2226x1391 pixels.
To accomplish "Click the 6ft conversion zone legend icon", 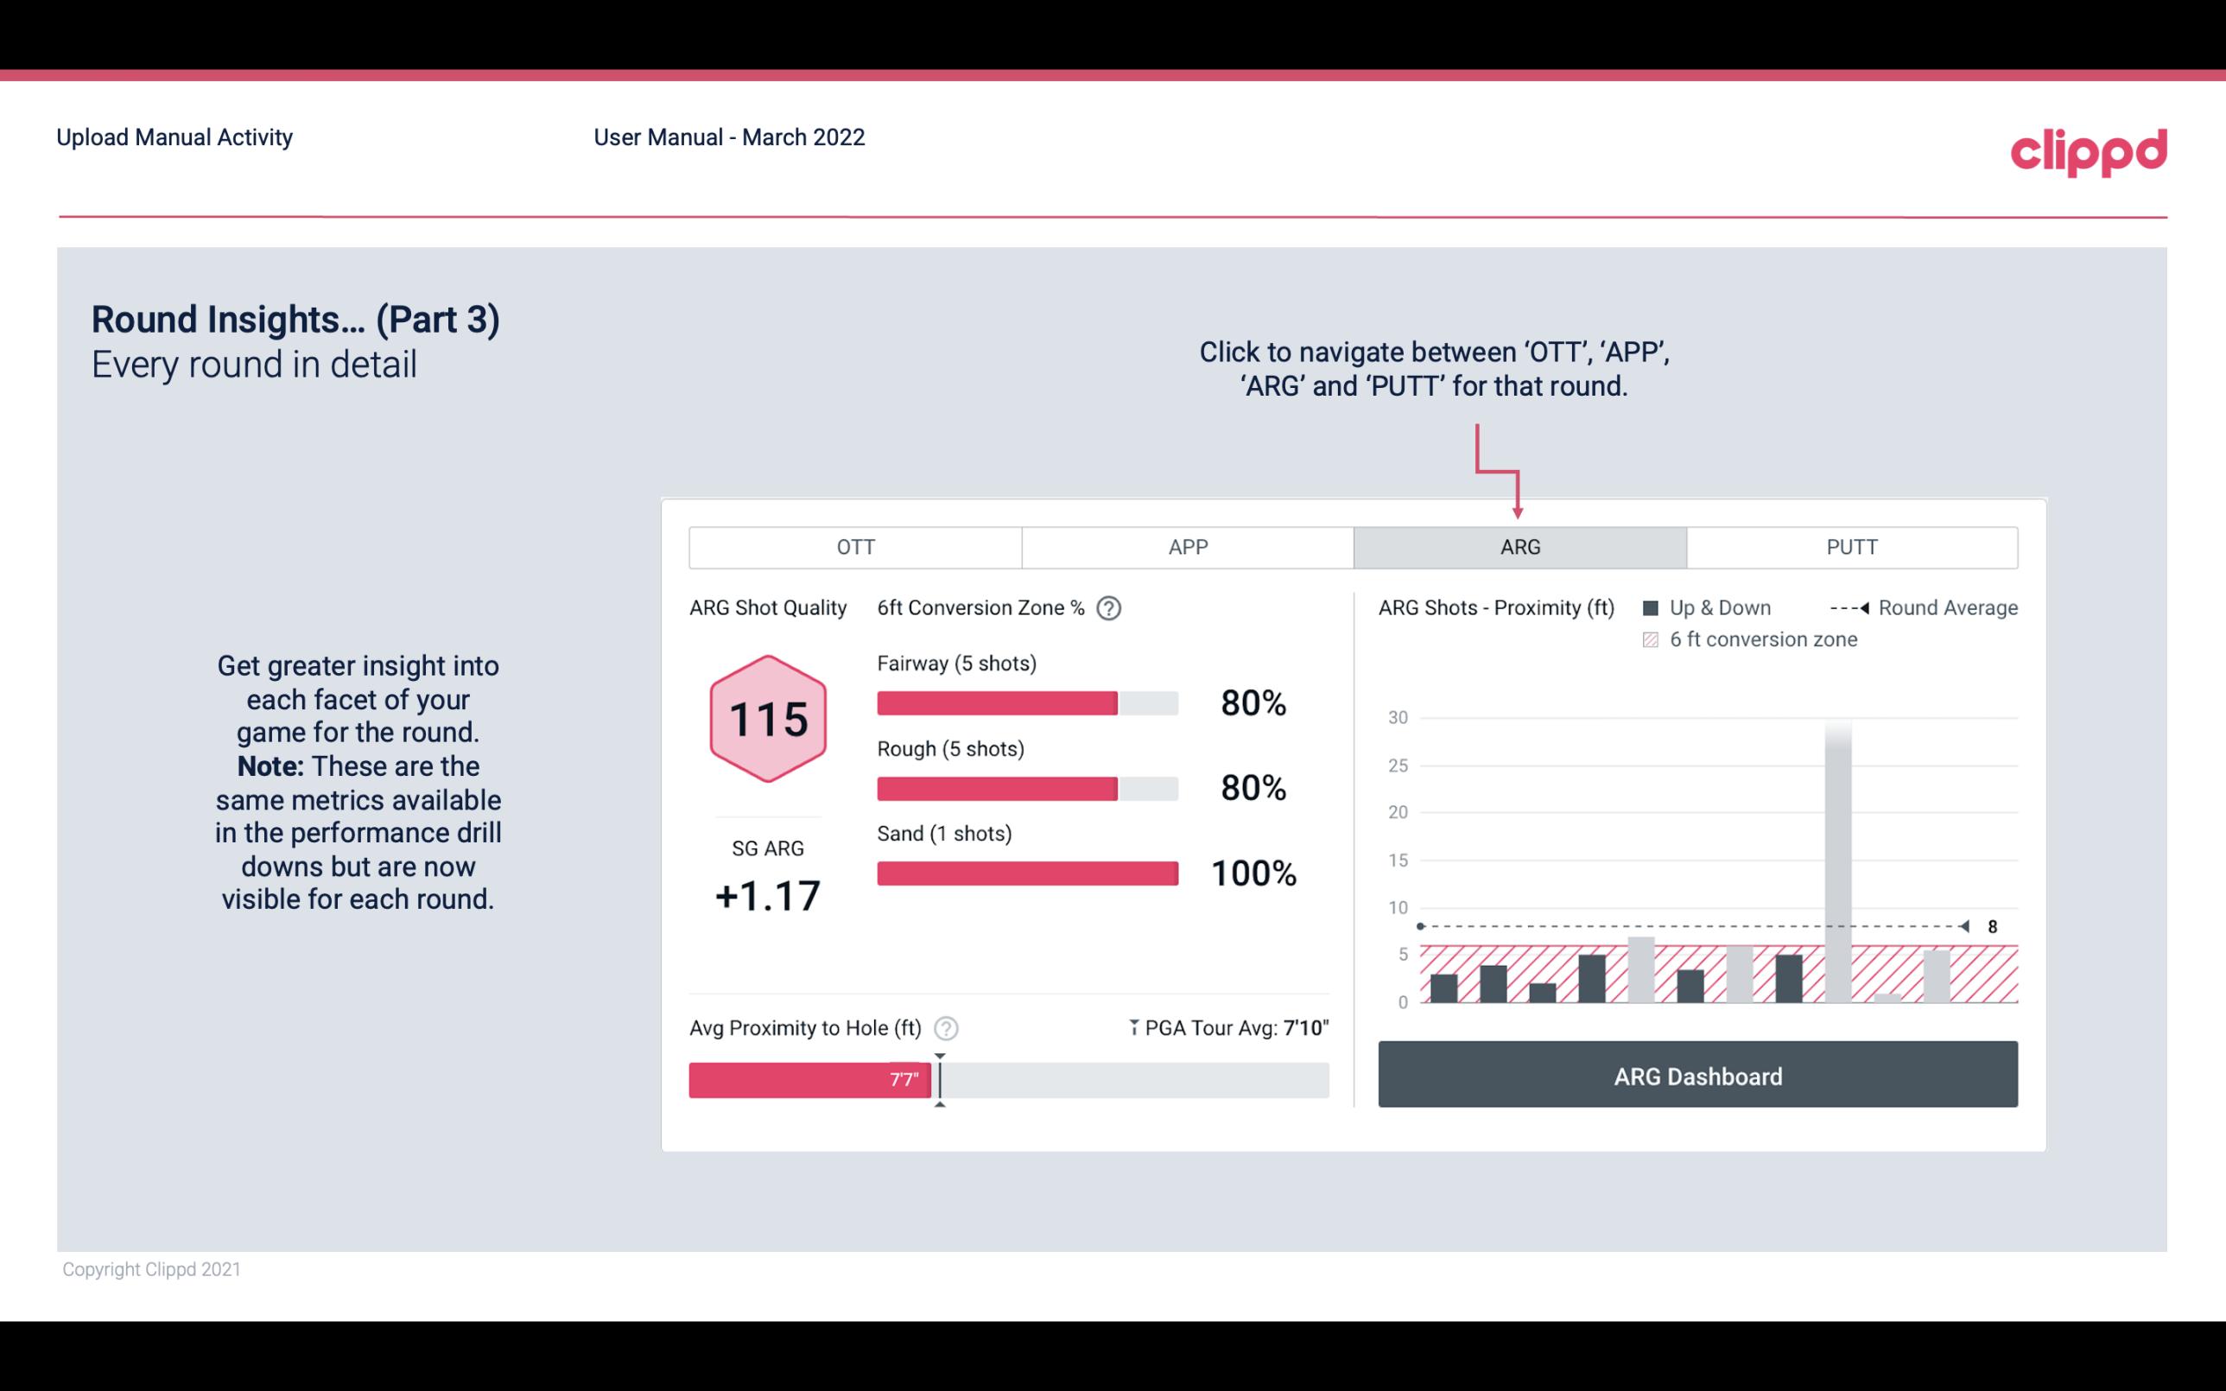I will (x=1656, y=639).
